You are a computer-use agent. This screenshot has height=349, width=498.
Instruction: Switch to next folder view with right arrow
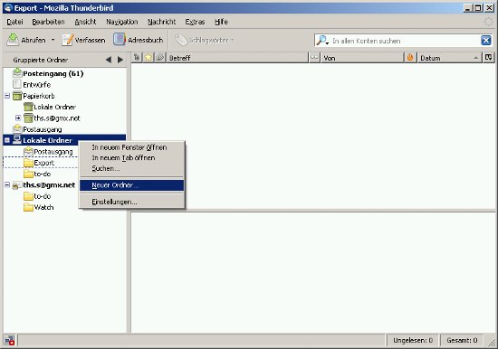[x=120, y=60]
